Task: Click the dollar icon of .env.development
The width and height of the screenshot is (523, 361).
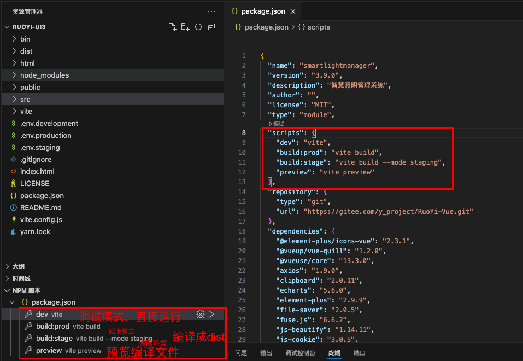Action: click(x=13, y=123)
